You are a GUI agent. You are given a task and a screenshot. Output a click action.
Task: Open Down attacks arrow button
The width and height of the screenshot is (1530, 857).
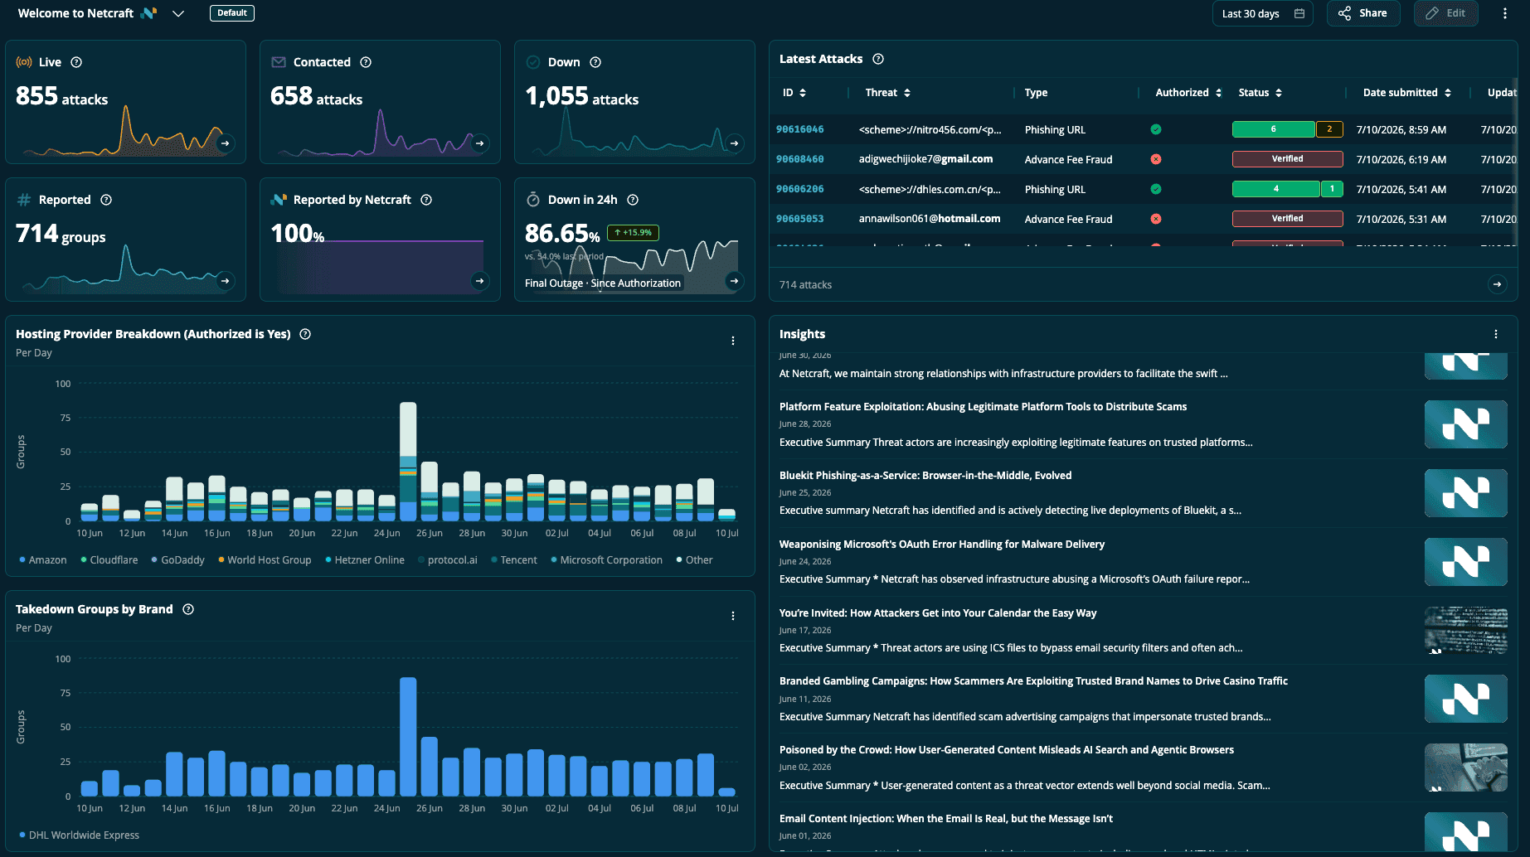pos(734,143)
